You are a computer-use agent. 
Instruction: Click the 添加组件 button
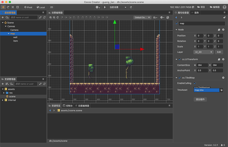point(201,99)
